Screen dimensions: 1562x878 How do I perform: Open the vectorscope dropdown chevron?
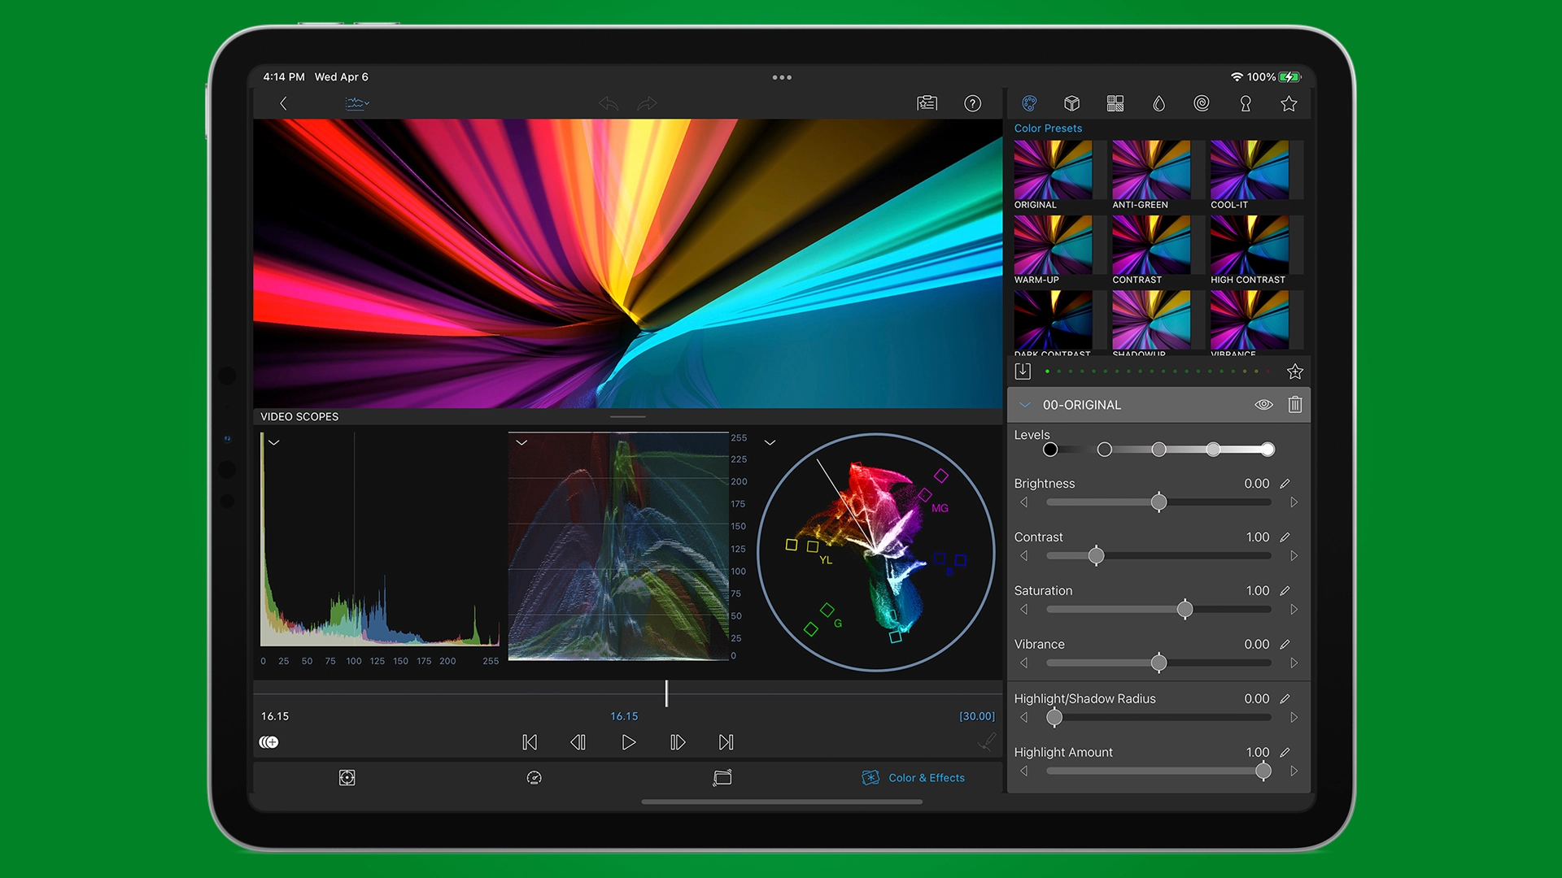tap(770, 443)
